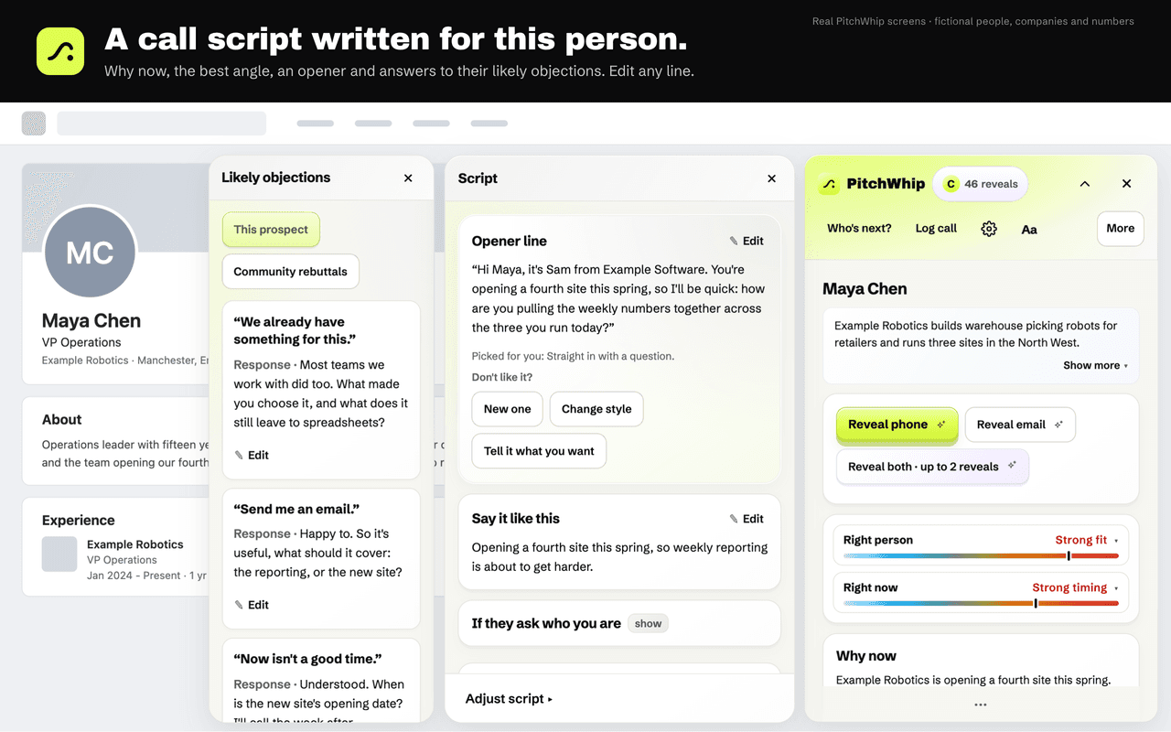This screenshot has height=732, width=1171.
Task: Collapse the PitchWhip panel with the chevron
Action: pos(1085,184)
